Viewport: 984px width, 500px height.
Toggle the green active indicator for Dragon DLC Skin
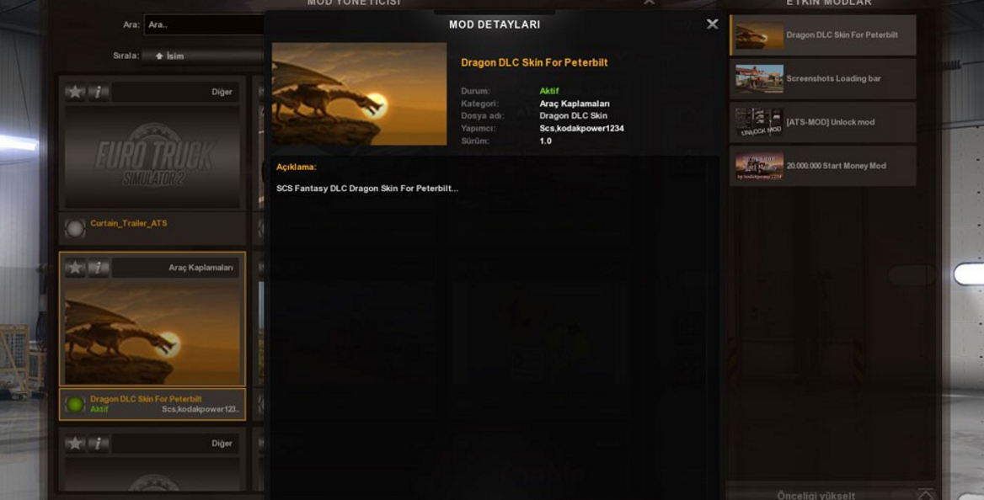(75, 404)
